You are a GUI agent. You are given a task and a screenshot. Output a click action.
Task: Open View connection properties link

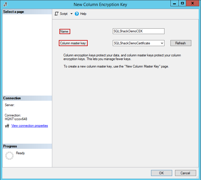(x=30, y=126)
